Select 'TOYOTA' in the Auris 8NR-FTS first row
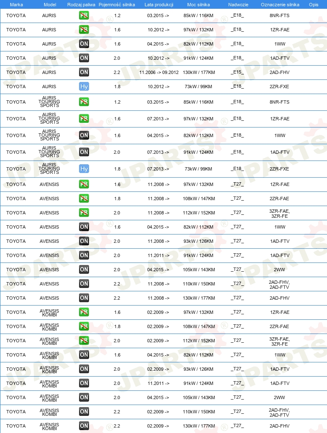The width and height of the screenshot is (327, 433). tap(16, 15)
